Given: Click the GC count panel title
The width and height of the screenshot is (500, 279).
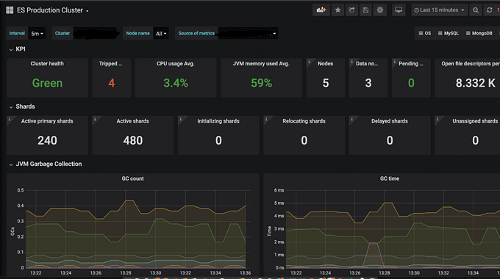Looking at the screenshot, I should tap(132, 178).
